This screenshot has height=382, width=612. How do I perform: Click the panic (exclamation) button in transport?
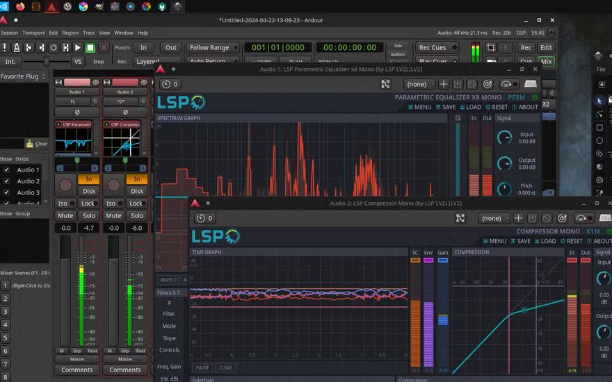[5, 47]
